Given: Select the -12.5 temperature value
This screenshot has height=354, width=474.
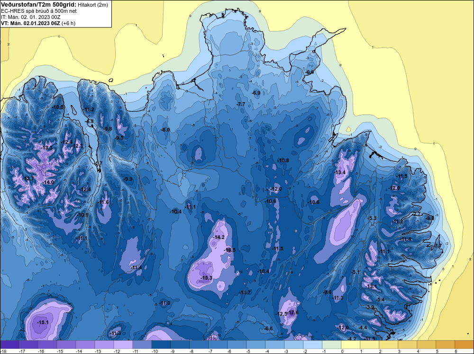Looking at the screenshot, I should [x=281, y=314].
